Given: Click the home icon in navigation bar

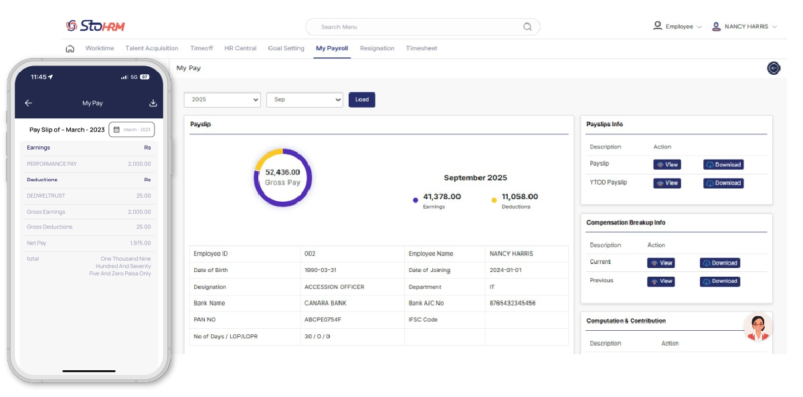Looking at the screenshot, I should pos(70,49).
